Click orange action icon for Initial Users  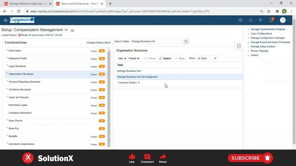coord(102,51)
